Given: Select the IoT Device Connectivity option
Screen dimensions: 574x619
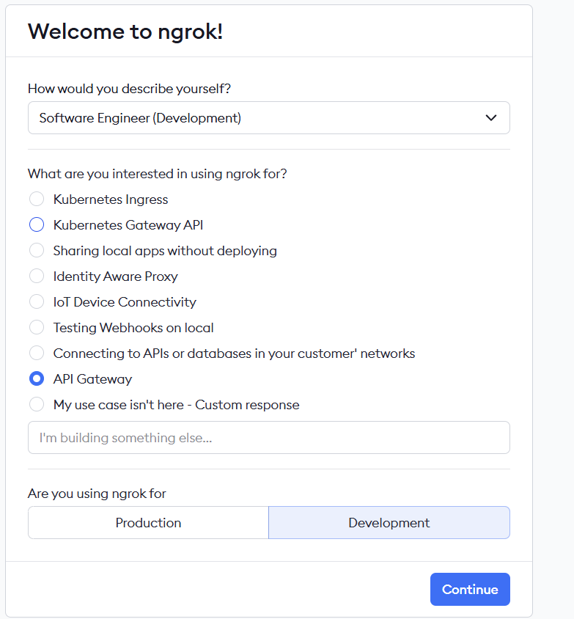Looking at the screenshot, I should pyautogui.click(x=37, y=302).
